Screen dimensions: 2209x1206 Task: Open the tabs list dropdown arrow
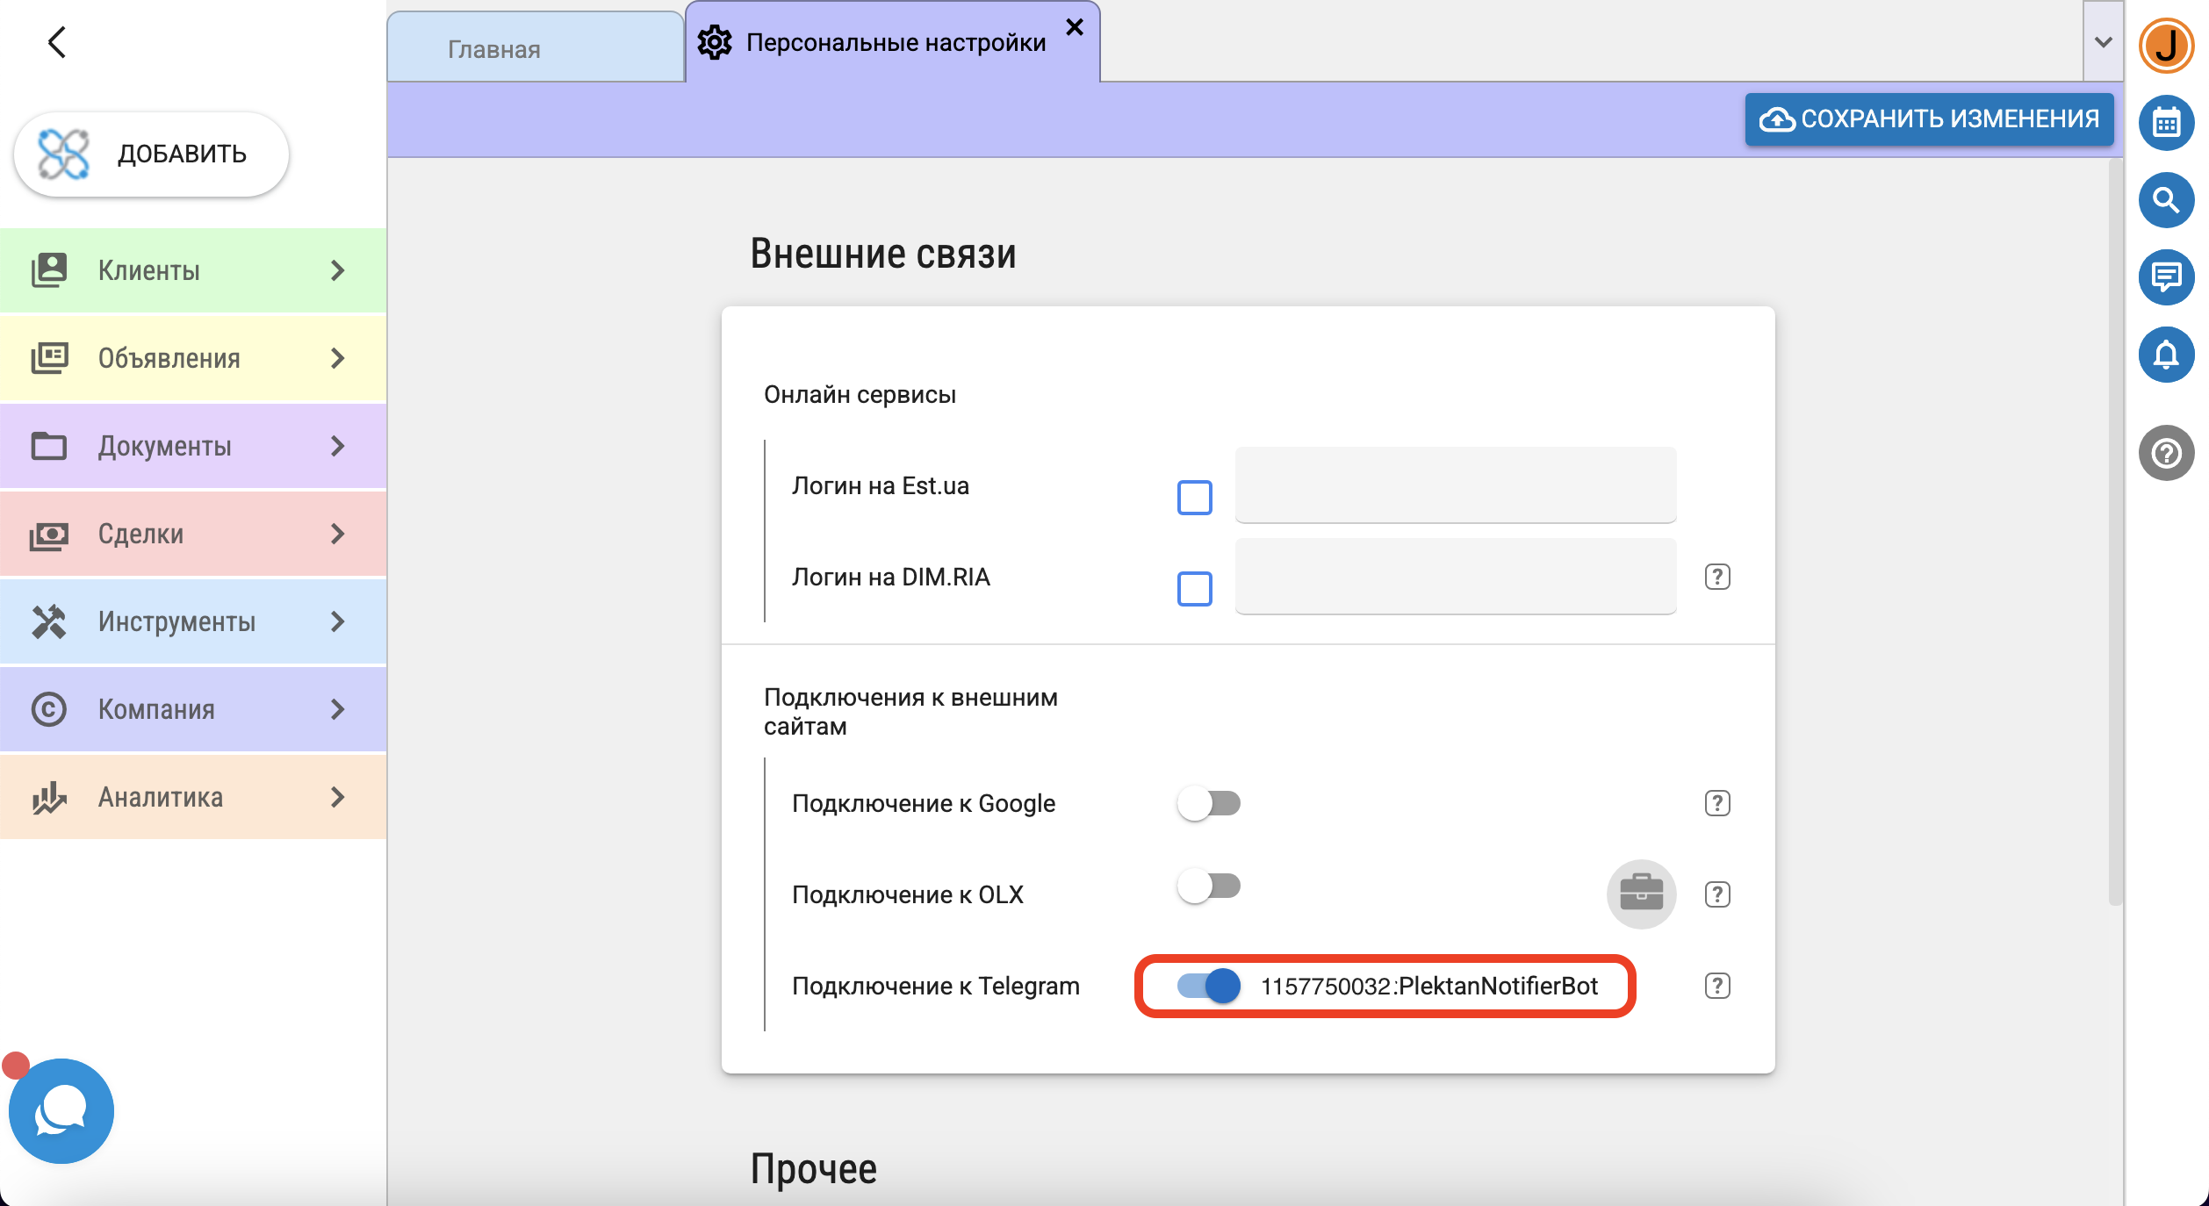(2103, 42)
